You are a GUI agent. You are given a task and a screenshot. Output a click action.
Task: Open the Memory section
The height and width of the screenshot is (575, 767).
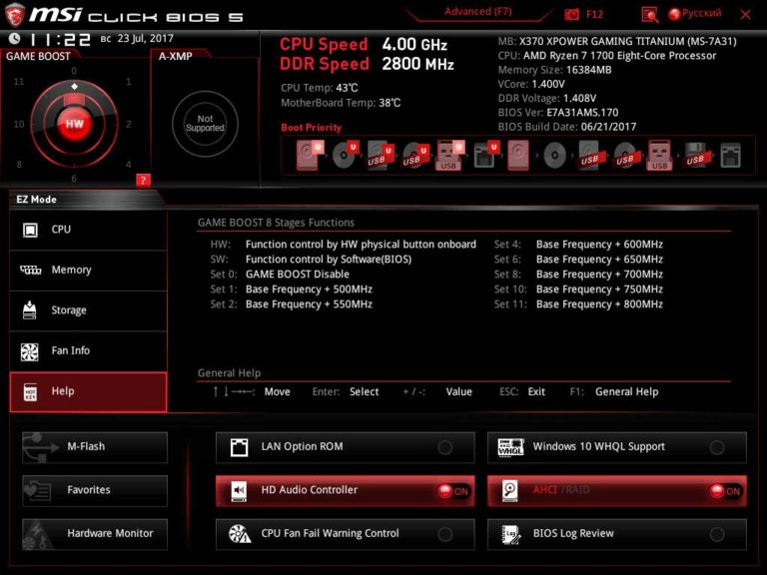88,271
